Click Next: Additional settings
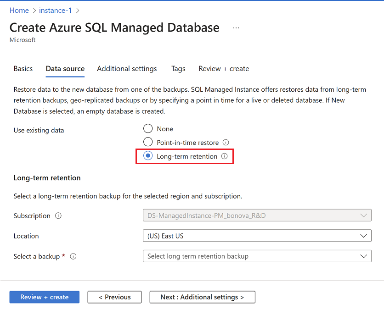Screen dimensions: 384x309 point(202,297)
